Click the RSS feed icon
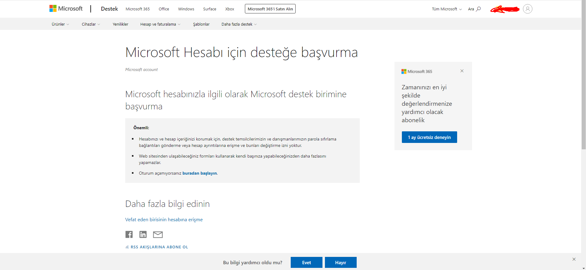Screen dimensions: 586x270 pos(127,247)
